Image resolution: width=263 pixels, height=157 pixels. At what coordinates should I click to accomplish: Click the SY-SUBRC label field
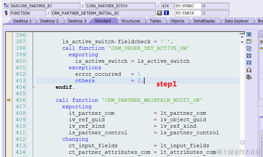point(188,6)
